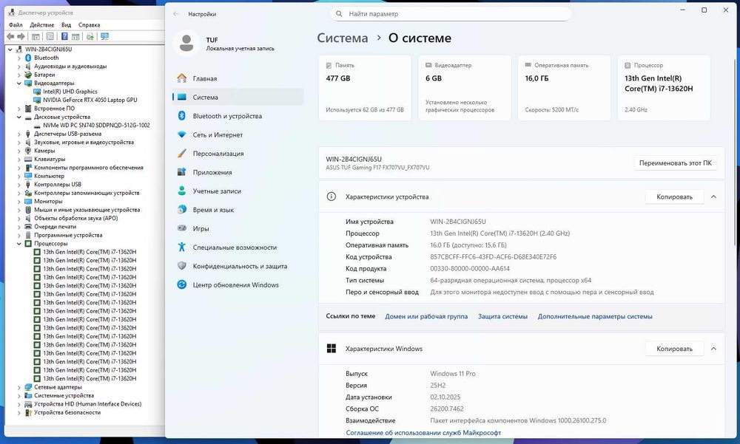This screenshot has width=740, height=444.
Task: Click the Переименовать этот ПК button
Action: [676, 163]
